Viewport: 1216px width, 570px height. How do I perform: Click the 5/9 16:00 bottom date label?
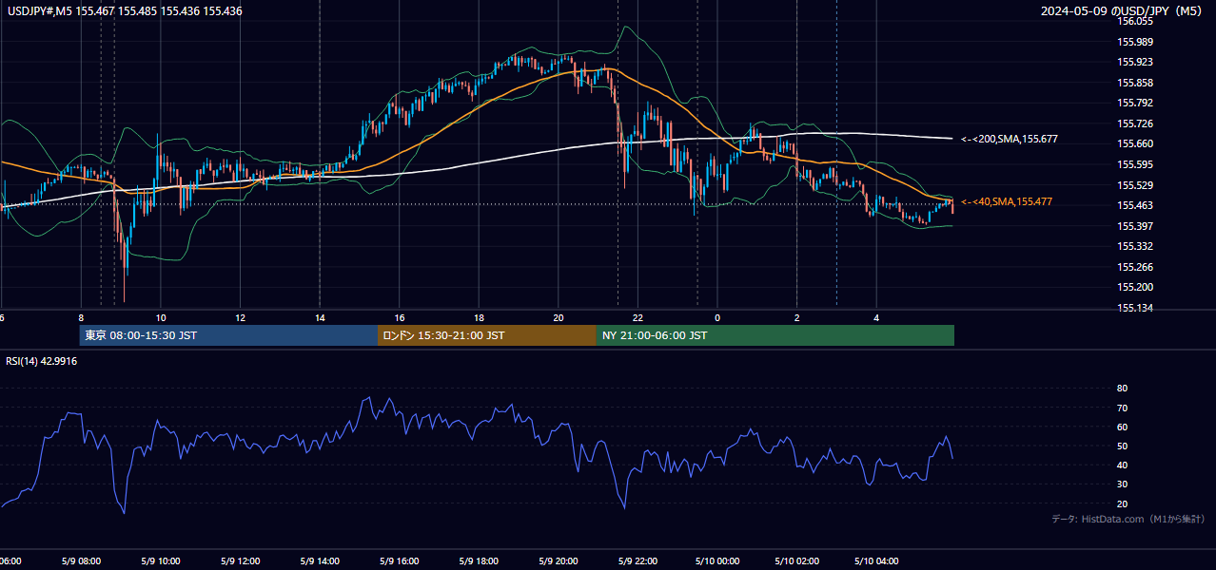pos(400,561)
